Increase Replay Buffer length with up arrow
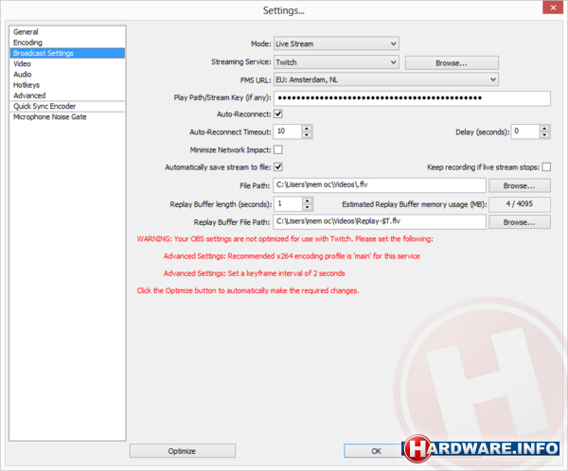 click(x=307, y=201)
